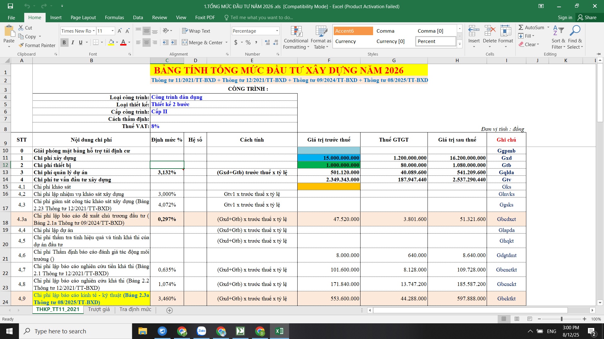Viewport: 604px width, 339px height.
Task: Apply Italic formatting to selected cell
Action: 73,42
